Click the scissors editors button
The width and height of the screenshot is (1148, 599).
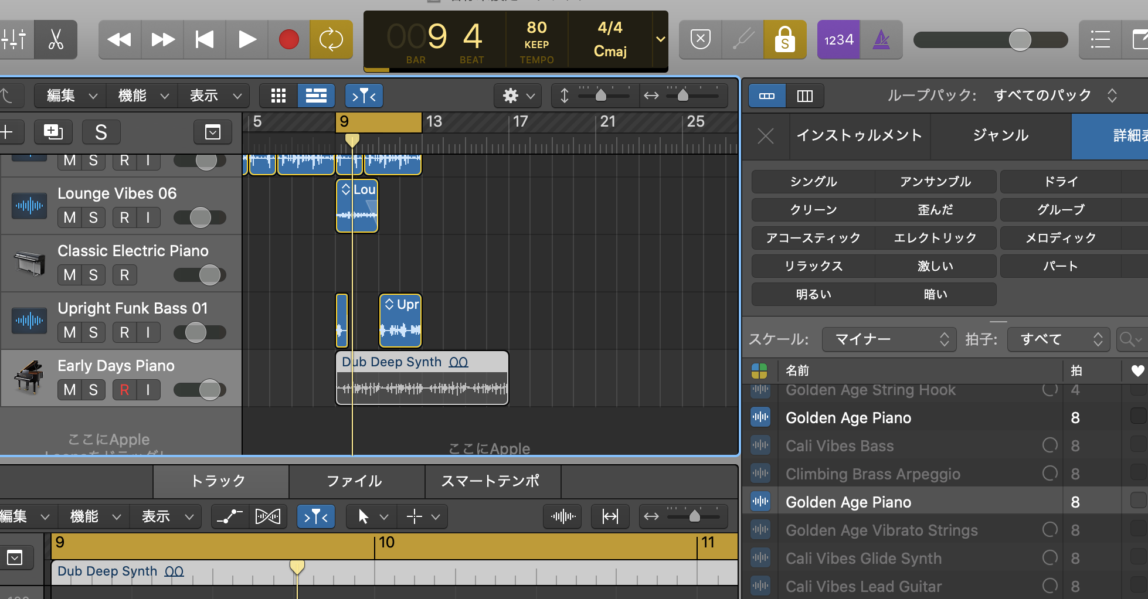click(x=56, y=40)
